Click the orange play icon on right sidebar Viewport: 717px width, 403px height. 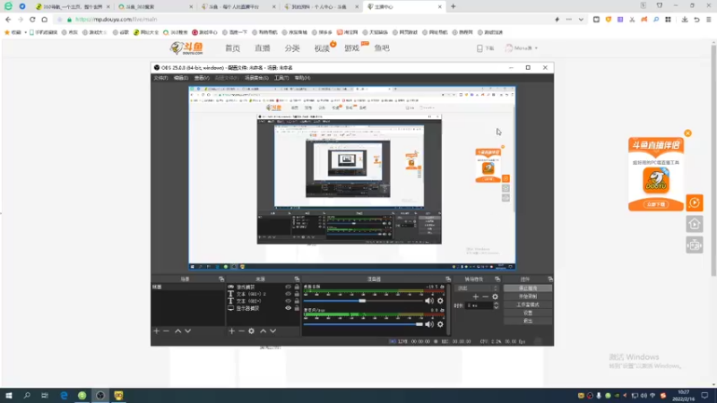coord(694,203)
